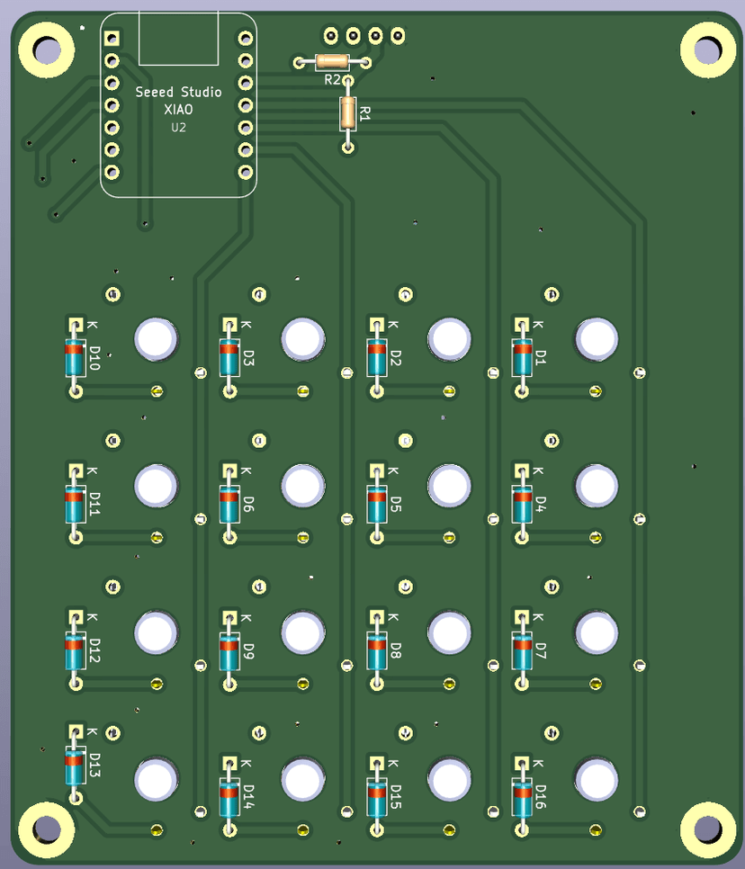Image resolution: width=745 pixels, height=869 pixels.
Task: Select diode D16 on the board
Action: point(522,797)
